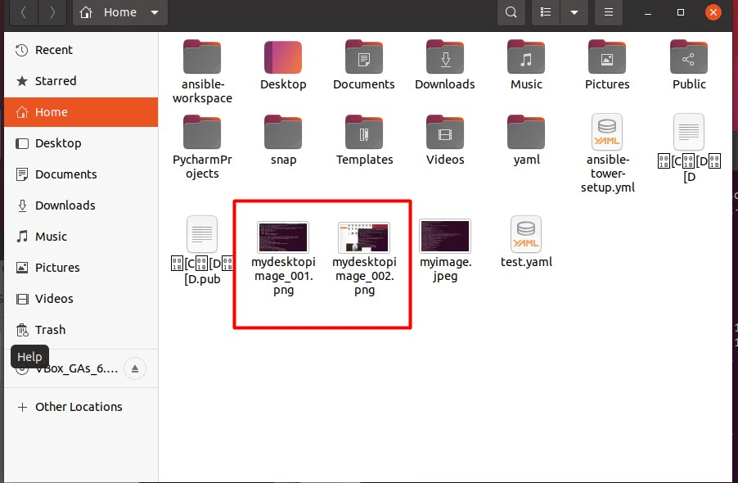This screenshot has width=738, height=483.
Task: Switch to list view
Action: pyautogui.click(x=545, y=12)
